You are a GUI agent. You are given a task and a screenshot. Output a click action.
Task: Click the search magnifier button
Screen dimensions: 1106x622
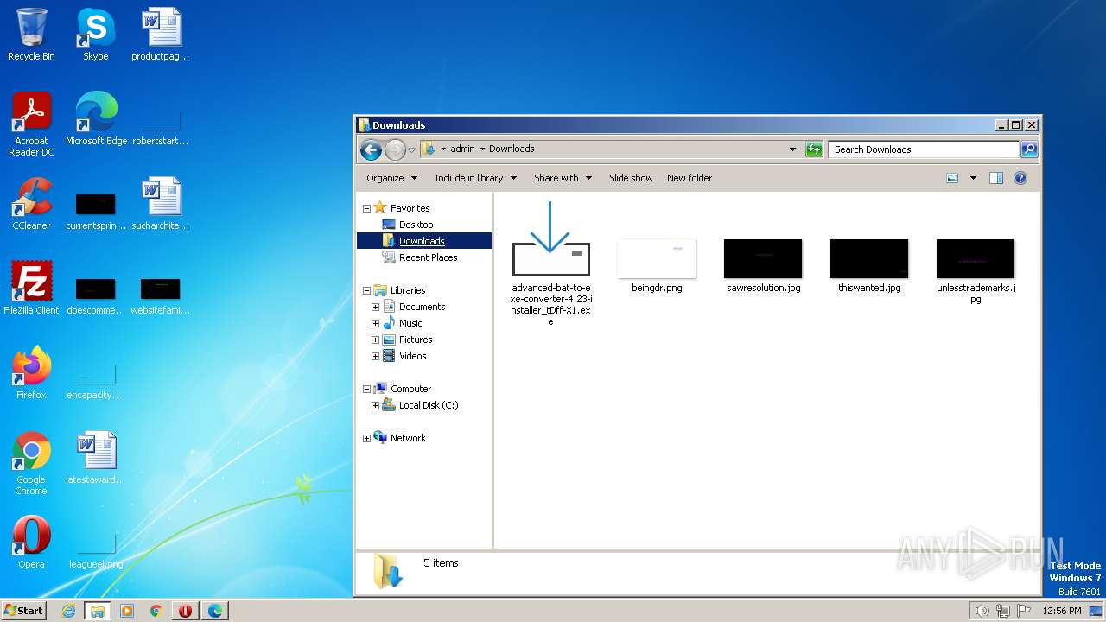(1029, 149)
